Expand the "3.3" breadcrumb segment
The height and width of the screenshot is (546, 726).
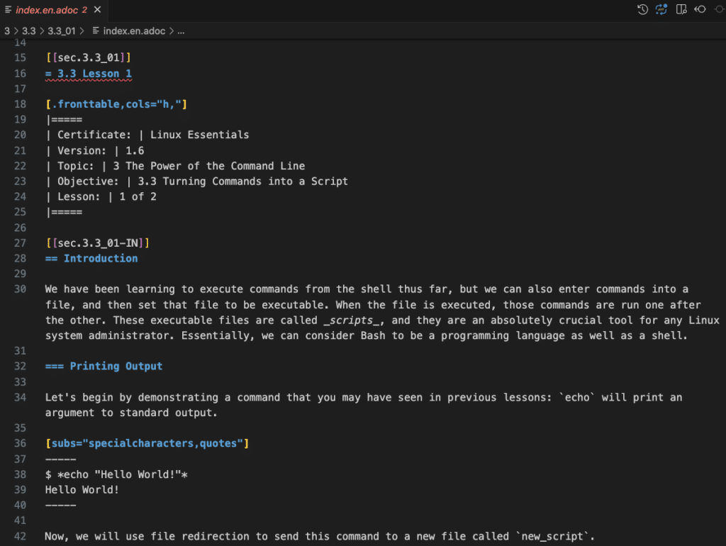28,31
